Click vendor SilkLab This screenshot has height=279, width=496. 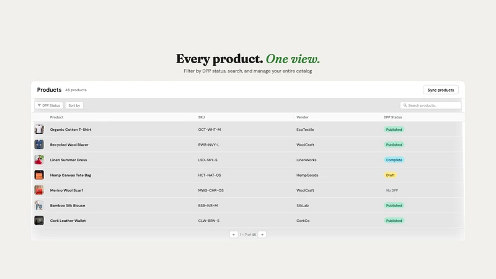[x=303, y=205]
